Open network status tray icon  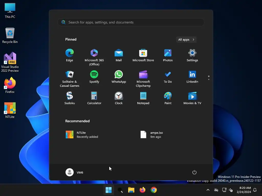(224, 190)
